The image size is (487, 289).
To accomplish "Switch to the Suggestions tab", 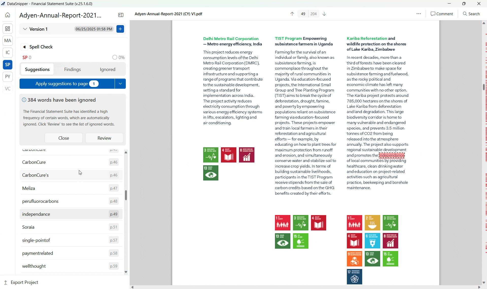I will 37,69.
